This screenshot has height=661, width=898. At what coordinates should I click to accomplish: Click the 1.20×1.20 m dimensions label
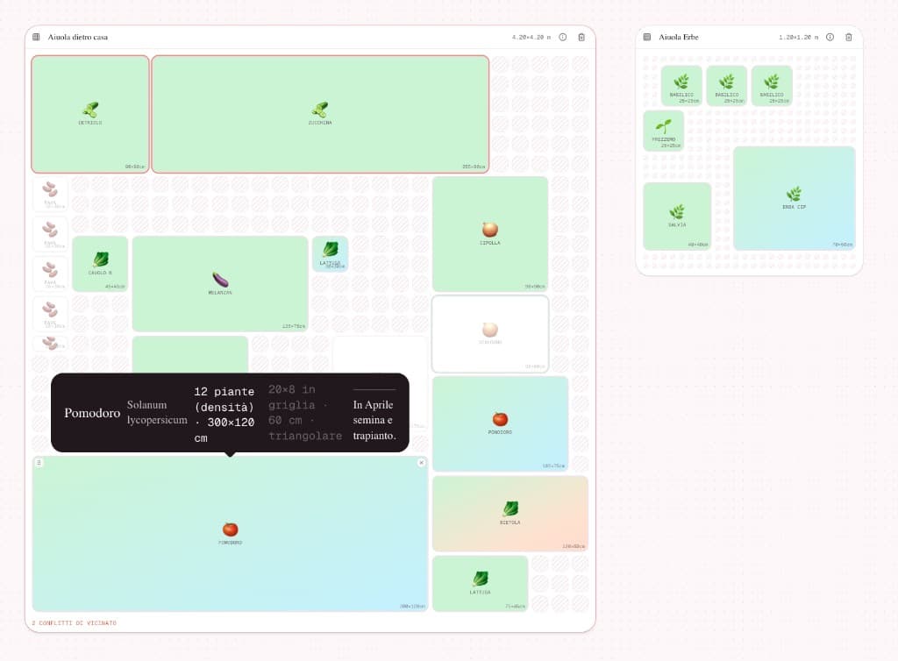coord(798,37)
